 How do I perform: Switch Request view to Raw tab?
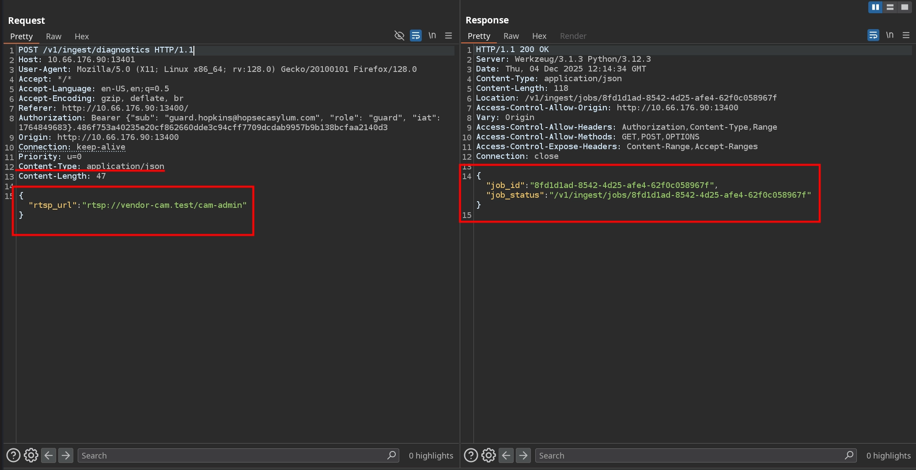coord(53,36)
